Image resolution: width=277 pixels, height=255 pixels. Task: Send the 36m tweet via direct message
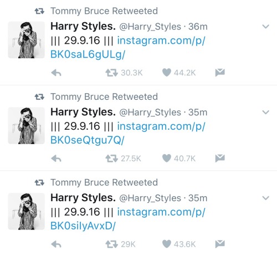pyautogui.click(x=220, y=73)
